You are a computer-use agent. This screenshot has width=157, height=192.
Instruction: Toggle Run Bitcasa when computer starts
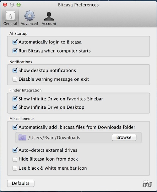[15, 51]
